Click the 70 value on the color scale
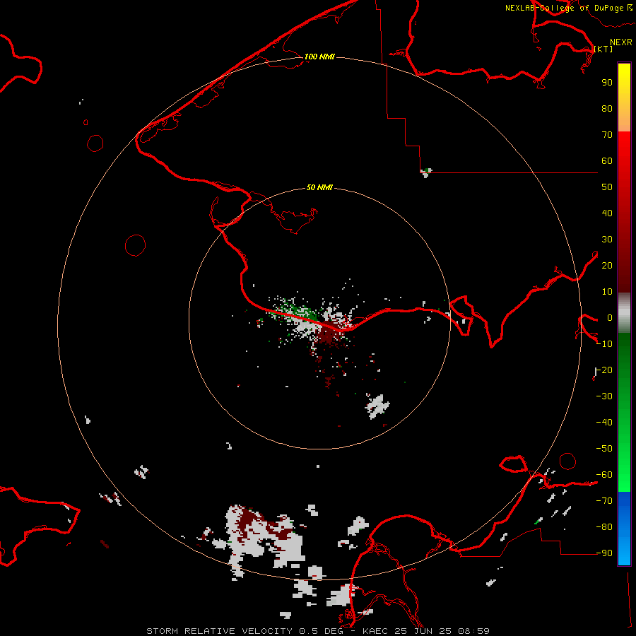Image resolution: width=636 pixels, height=636 pixels. click(x=607, y=135)
